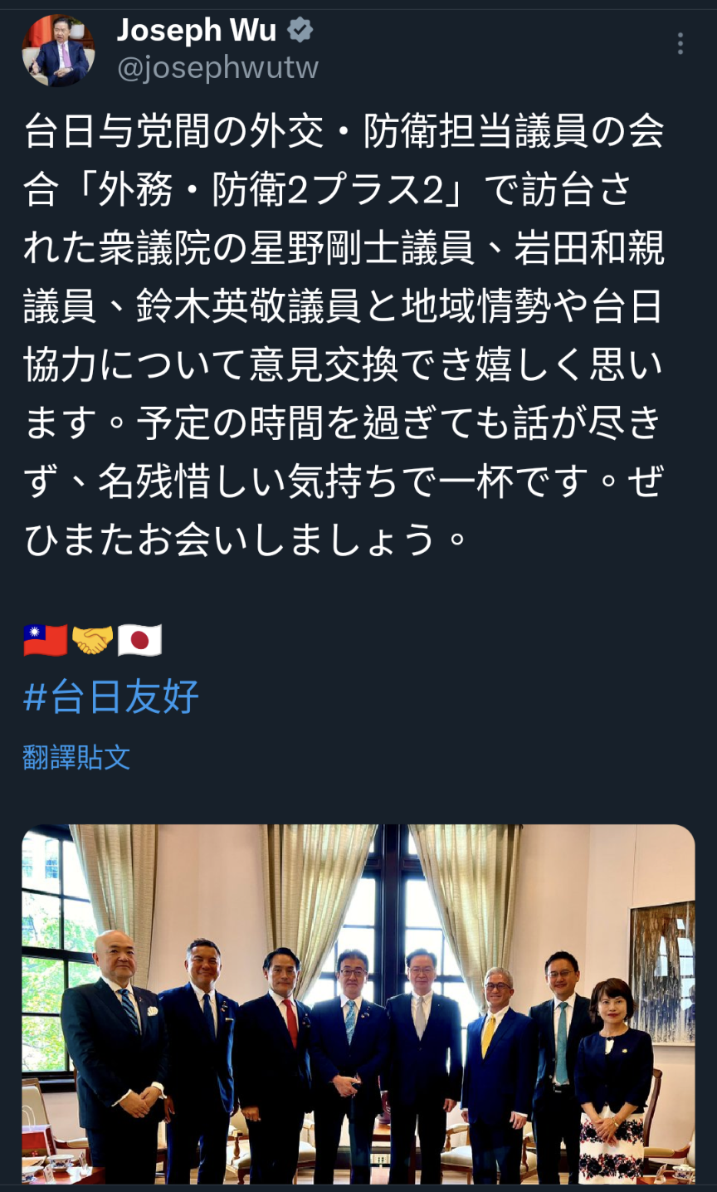The height and width of the screenshot is (1192, 717).
Task: Select the Joseph Wu display name
Action: point(196,31)
